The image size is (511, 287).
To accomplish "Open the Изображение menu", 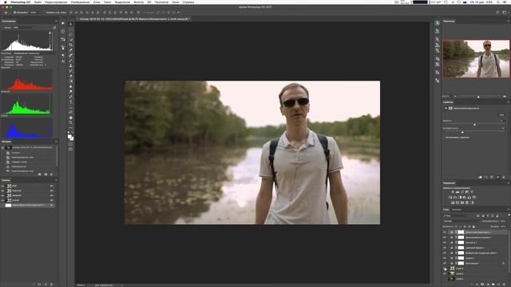I will point(80,2).
